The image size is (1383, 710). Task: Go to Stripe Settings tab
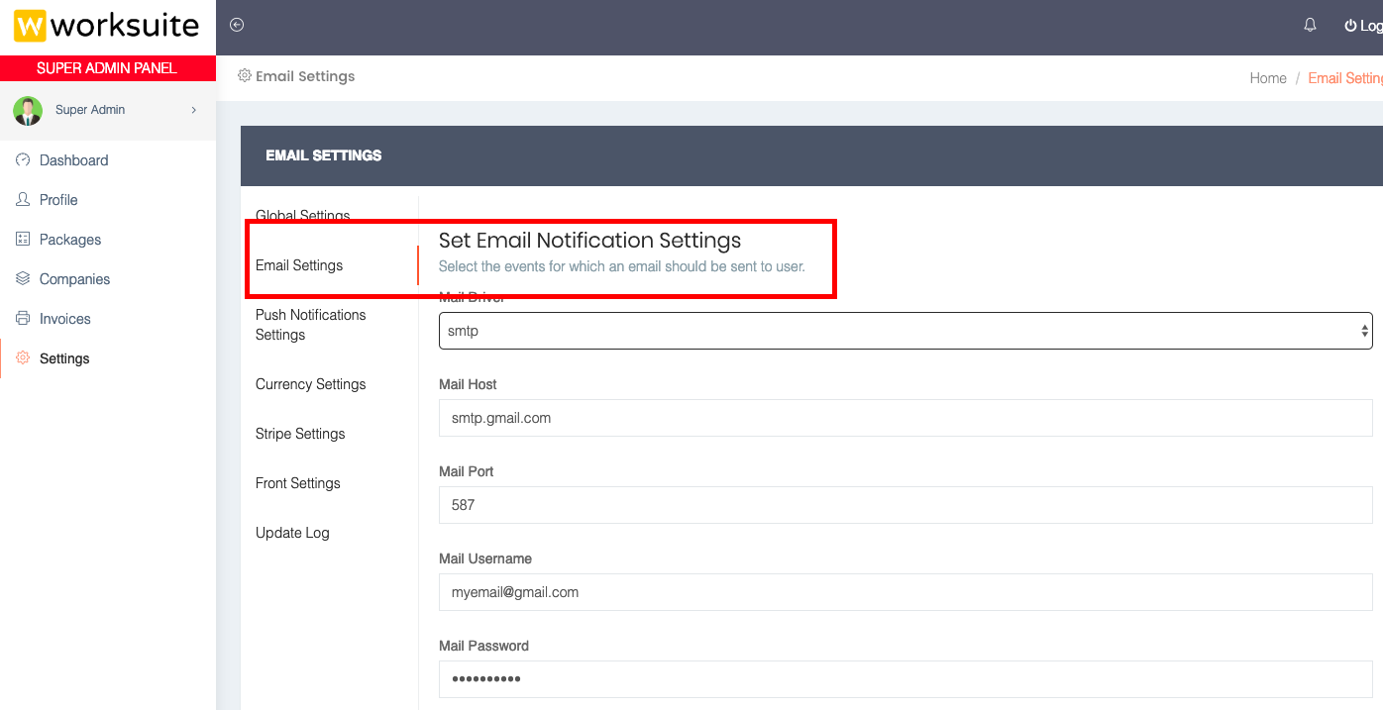300,434
